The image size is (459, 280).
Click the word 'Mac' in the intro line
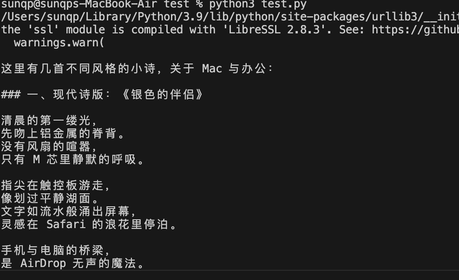point(212,69)
